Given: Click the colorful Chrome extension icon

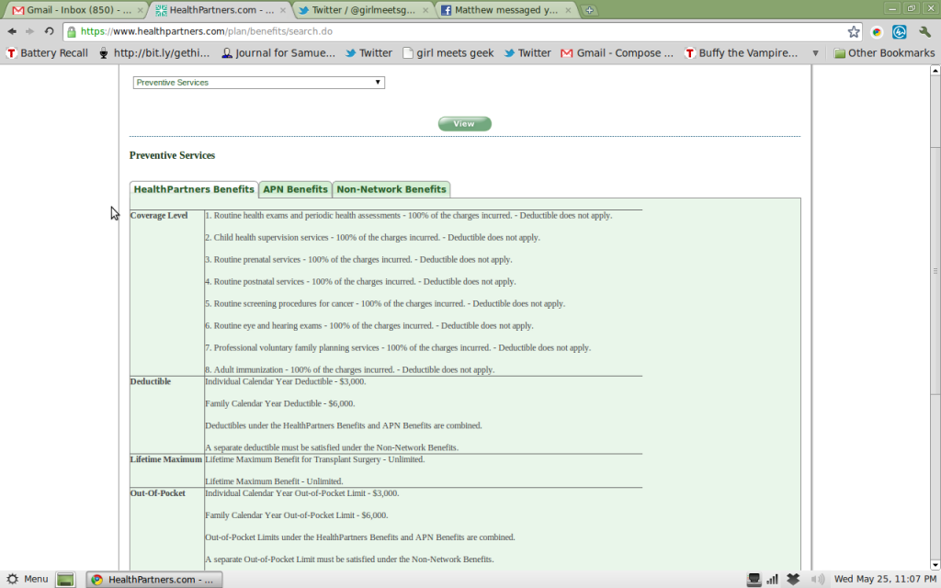Looking at the screenshot, I should point(877,32).
